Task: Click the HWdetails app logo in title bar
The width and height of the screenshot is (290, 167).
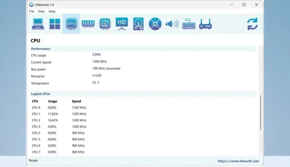Action: (31, 4)
